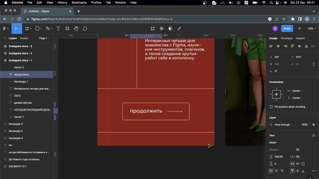Screen dimensions: 319x179
Task: Open Text styles with four-dots icon
Action: [x=314, y=135]
